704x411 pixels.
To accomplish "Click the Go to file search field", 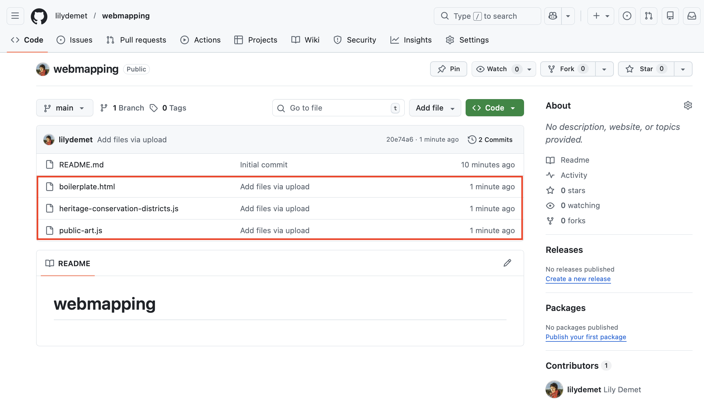I will tap(338, 108).
